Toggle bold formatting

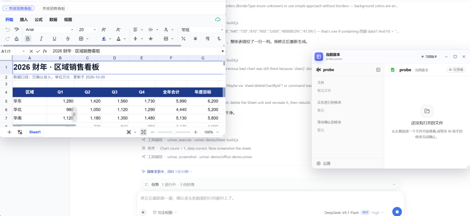click(x=27, y=39)
